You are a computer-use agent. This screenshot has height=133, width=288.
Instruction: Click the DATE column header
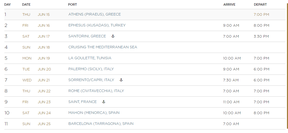26,4
